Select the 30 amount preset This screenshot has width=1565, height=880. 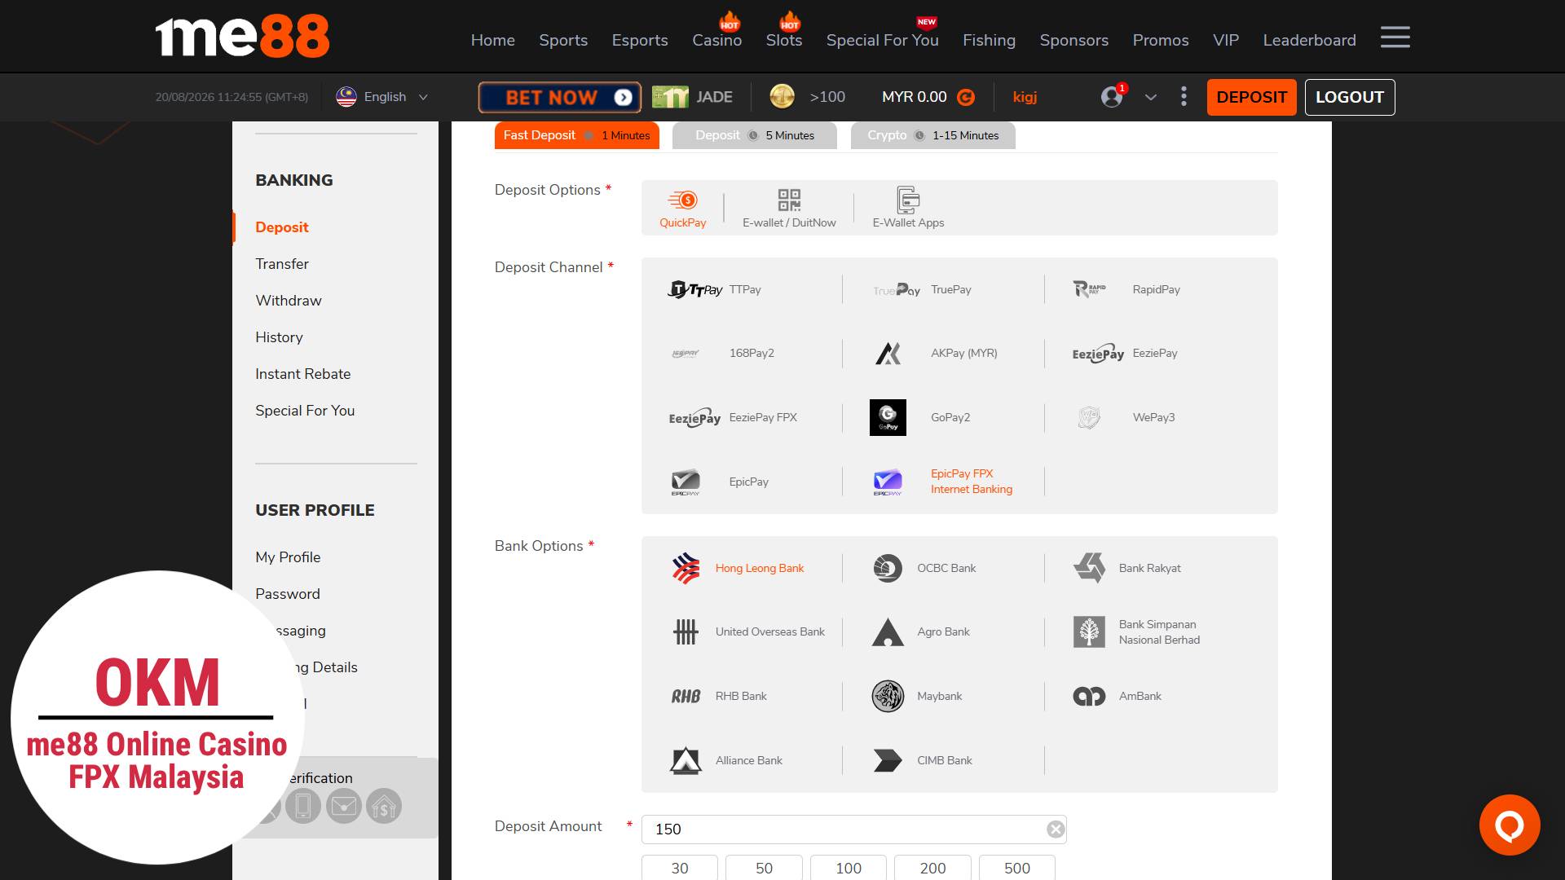[680, 868]
